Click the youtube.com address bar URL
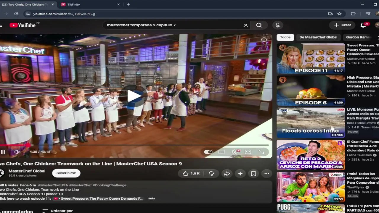 coord(64,14)
